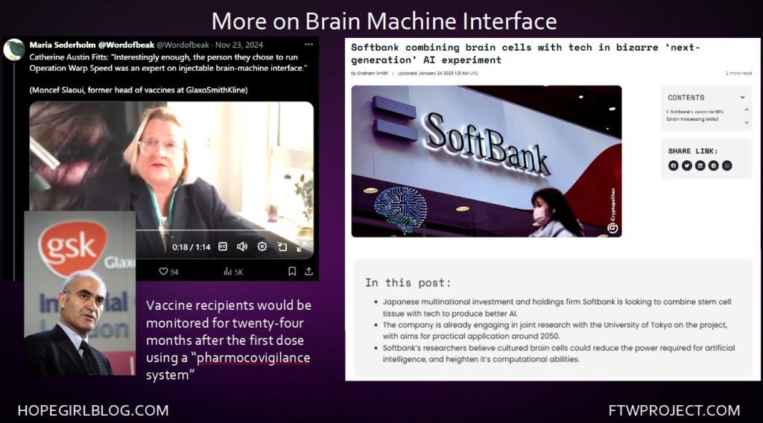Image resolution: width=763 pixels, height=423 pixels.
Task: Share article on Facebook
Action: [674, 165]
